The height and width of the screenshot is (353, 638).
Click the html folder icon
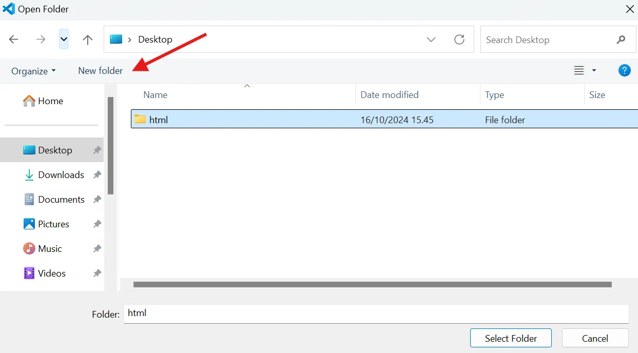[140, 120]
